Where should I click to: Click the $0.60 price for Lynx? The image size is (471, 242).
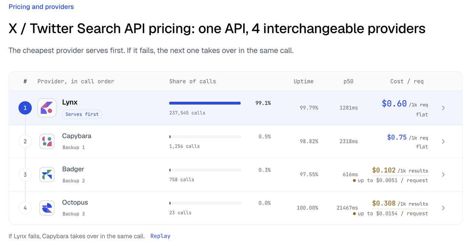(394, 104)
